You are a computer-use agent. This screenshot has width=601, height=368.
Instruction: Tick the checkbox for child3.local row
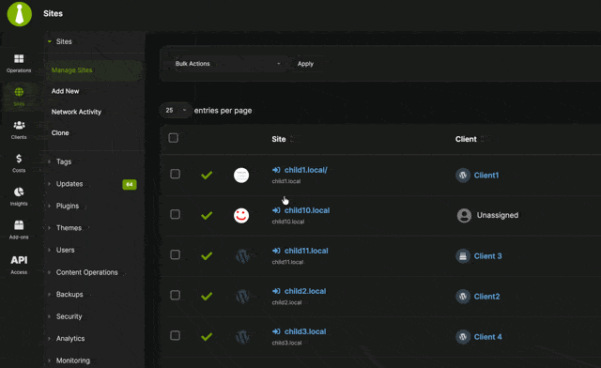(x=176, y=336)
